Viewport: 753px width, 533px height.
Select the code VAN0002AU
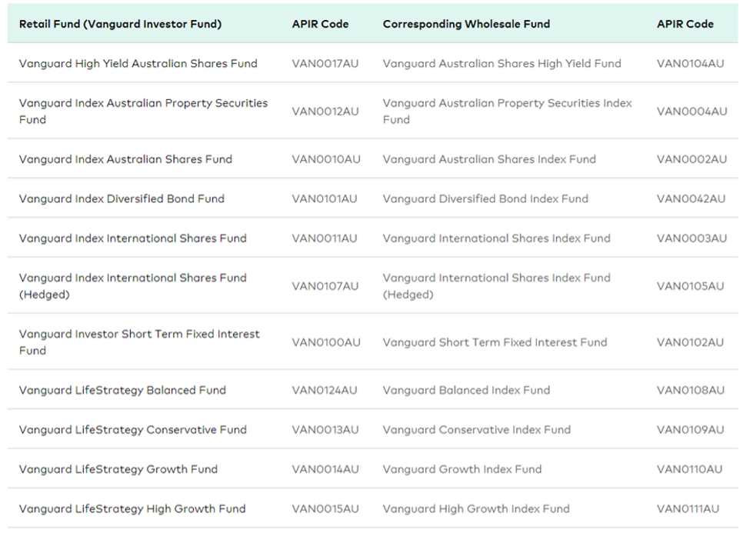tap(692, 159)
